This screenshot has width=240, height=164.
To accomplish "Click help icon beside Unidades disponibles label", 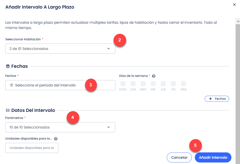I will pyautogui.click(x=56, y=139).
